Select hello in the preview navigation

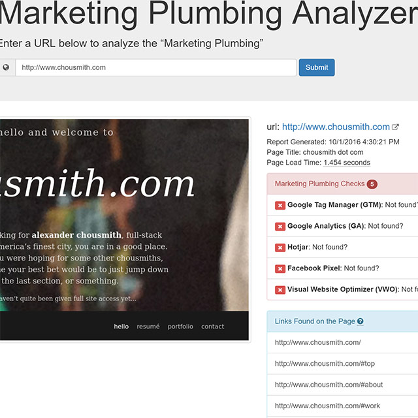[121, 327]
